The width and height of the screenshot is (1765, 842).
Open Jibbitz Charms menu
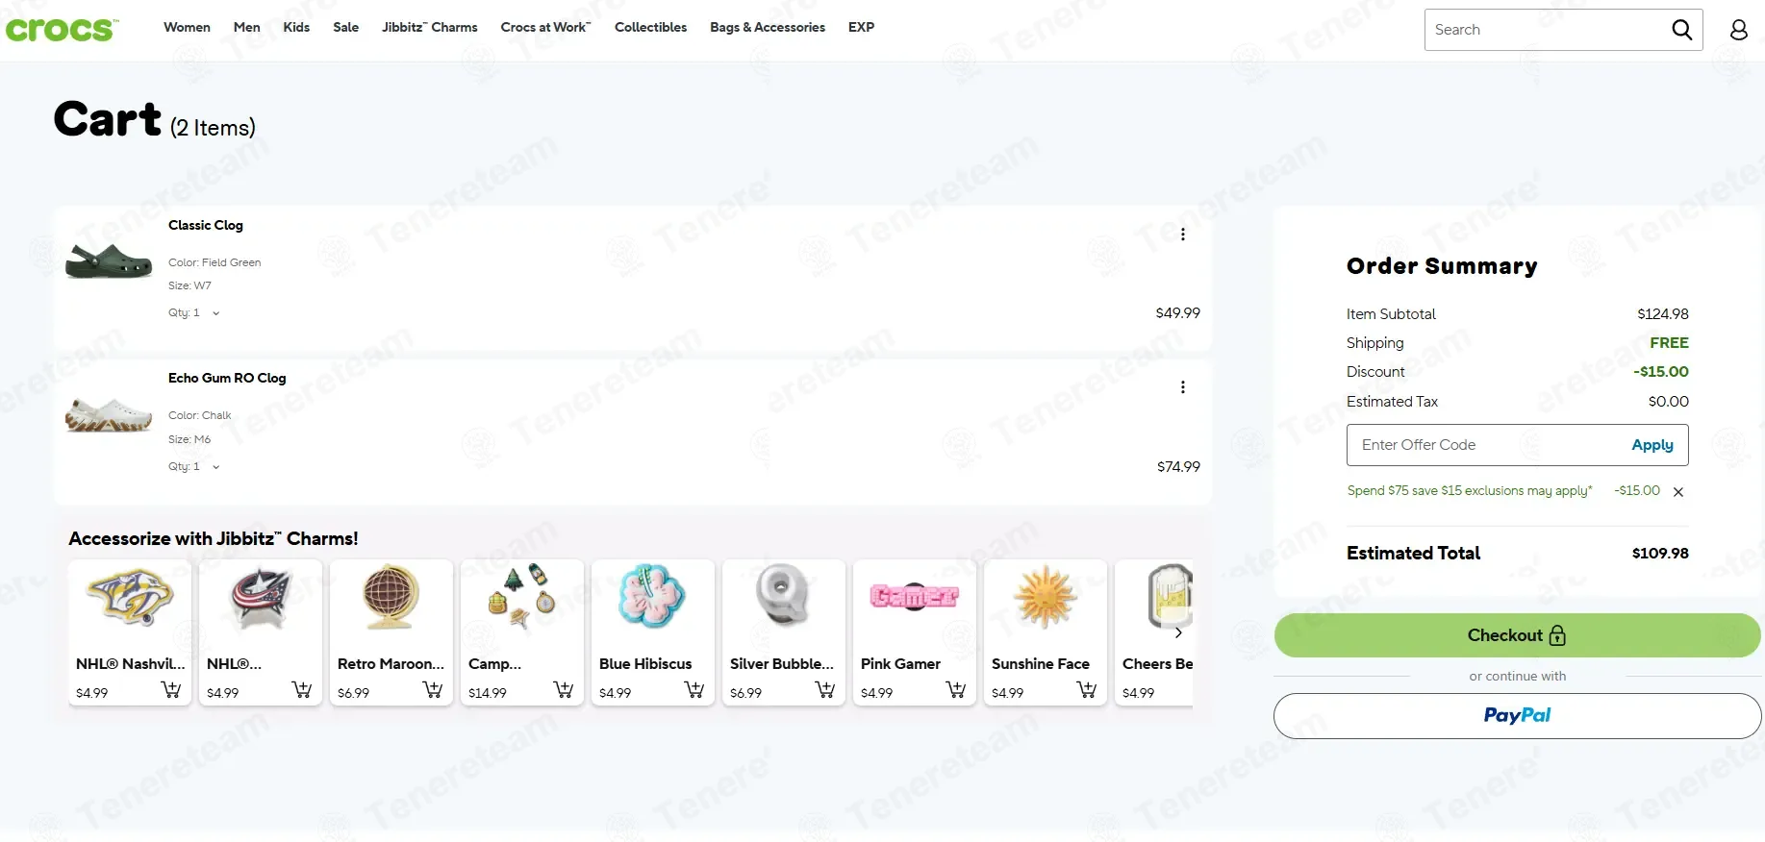pyautogui.click(x=429, y=27)
